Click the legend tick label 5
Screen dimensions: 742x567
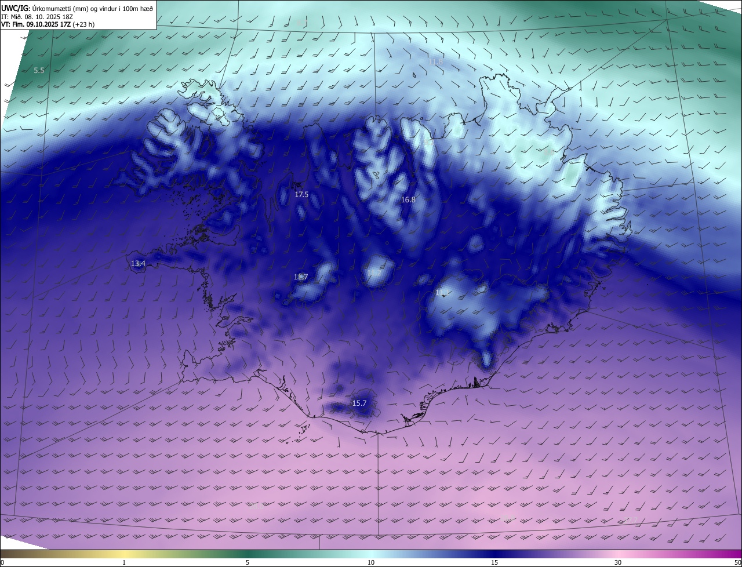point(248,563)
